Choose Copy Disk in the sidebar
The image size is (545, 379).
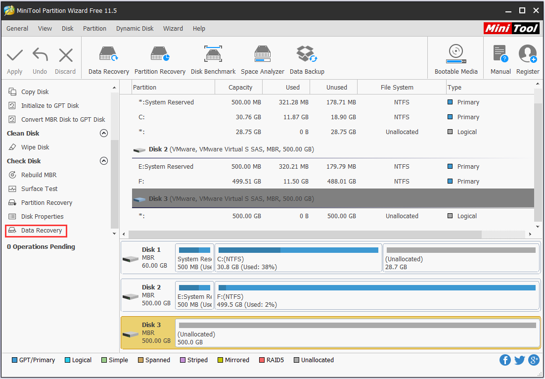pos(29,92)
